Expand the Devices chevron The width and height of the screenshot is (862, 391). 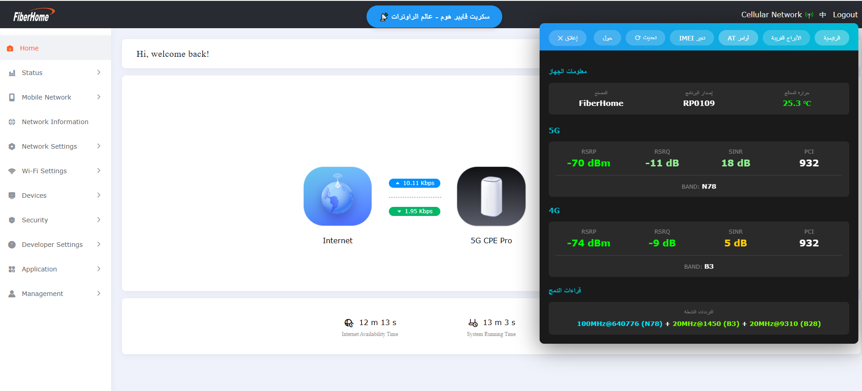(99, 195)
